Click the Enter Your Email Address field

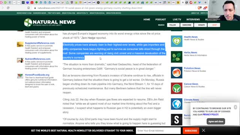click(158, 131)
